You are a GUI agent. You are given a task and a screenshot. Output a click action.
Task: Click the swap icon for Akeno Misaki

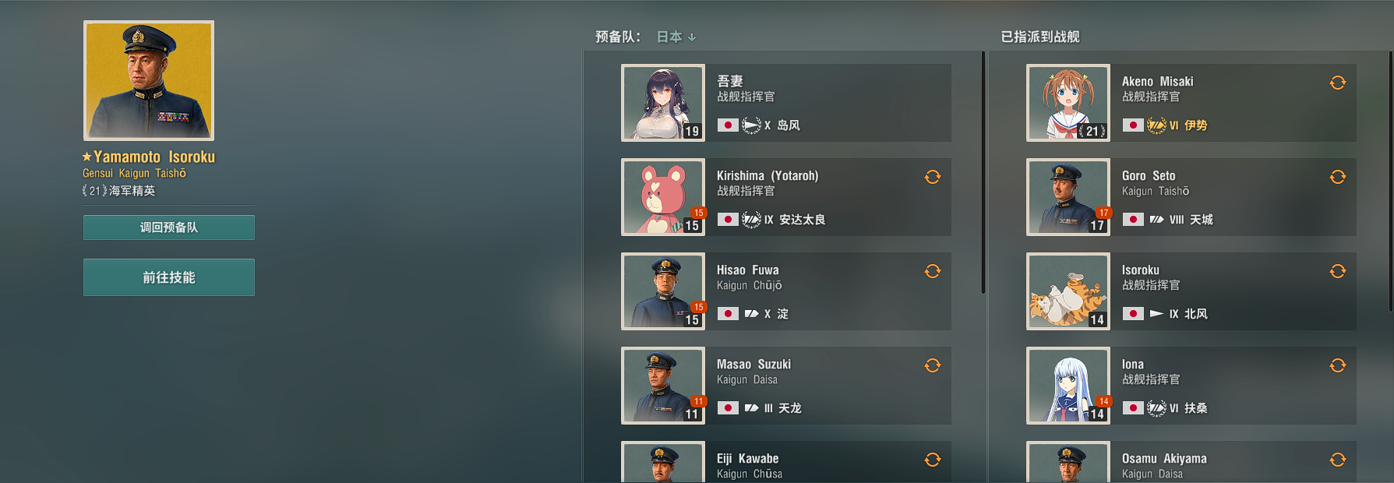point(1337,83)
